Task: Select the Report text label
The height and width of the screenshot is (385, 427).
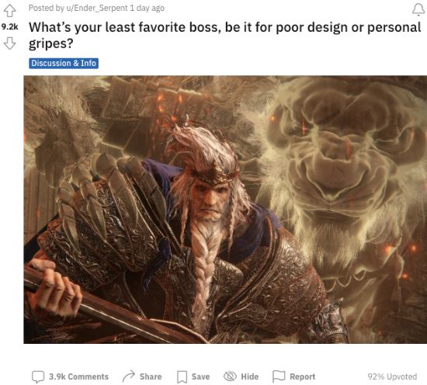Action: [x=303, y=376]
